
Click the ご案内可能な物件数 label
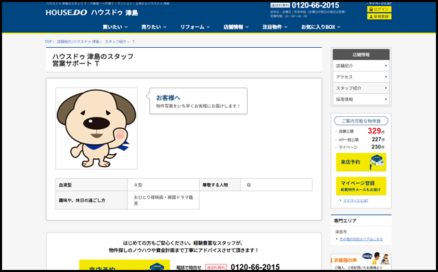click(361, 121)
